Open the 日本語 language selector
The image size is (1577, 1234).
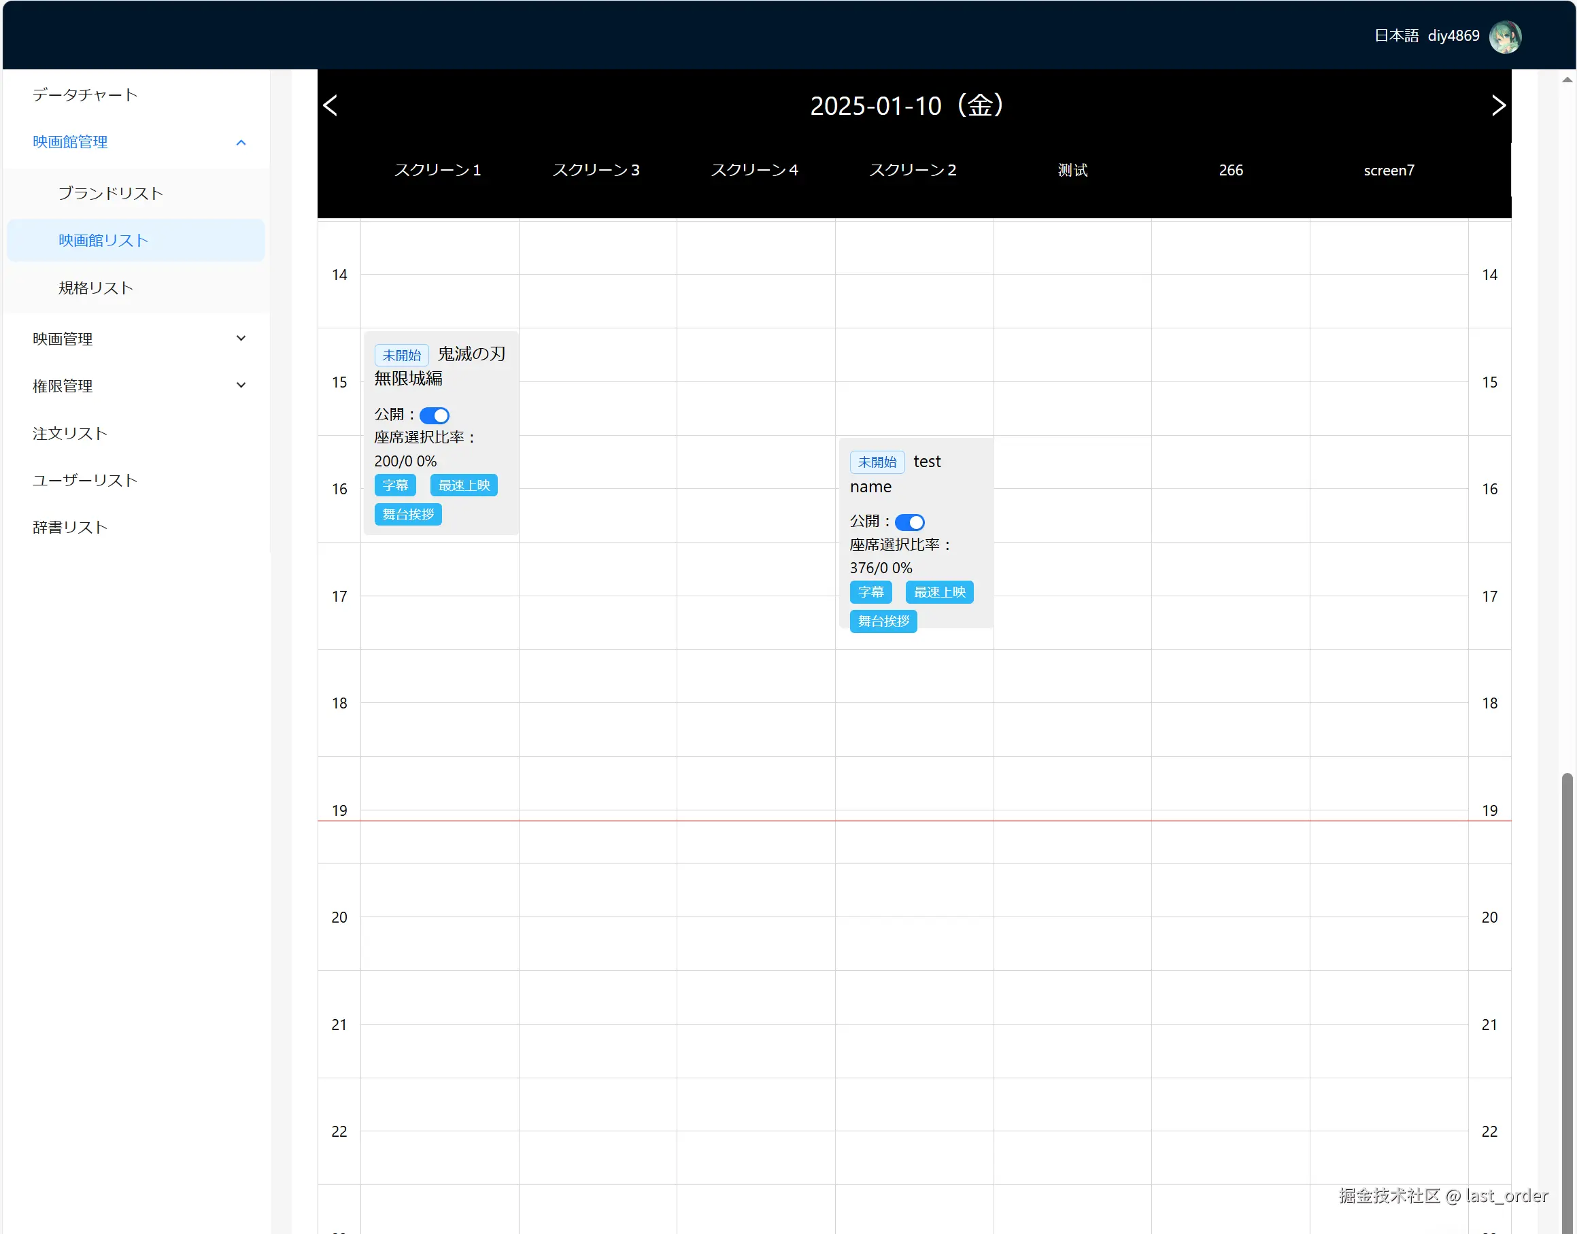point(1395,36)
